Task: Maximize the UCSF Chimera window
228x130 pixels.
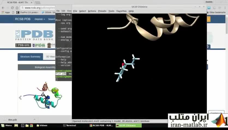Action: (x=200, y=7)
